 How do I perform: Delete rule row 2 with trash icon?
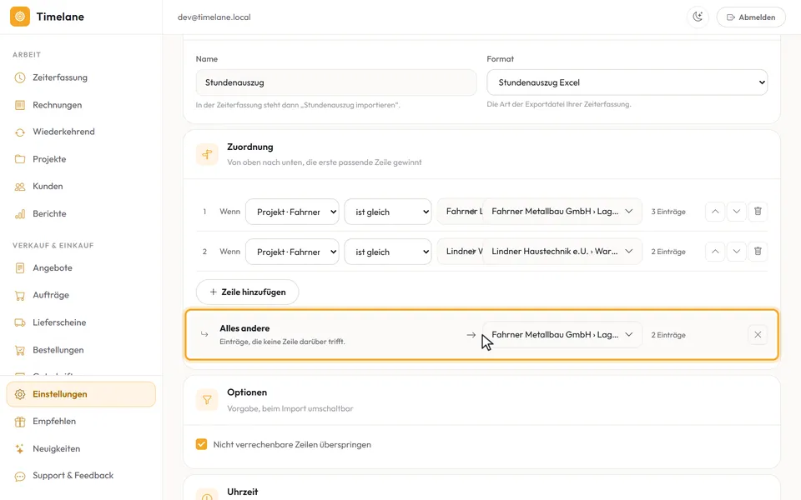pyautogui.click(x=758, y=251)
